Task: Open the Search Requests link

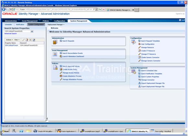Action: pos(68,41)
